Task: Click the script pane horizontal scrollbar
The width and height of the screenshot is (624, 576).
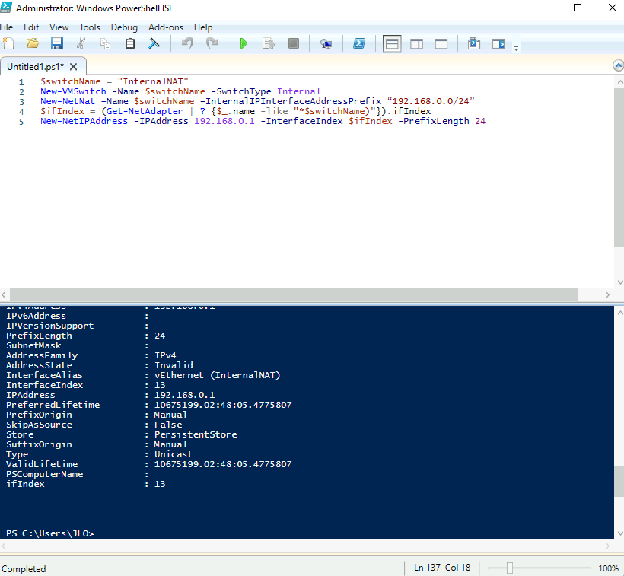Action: point(293,294)
